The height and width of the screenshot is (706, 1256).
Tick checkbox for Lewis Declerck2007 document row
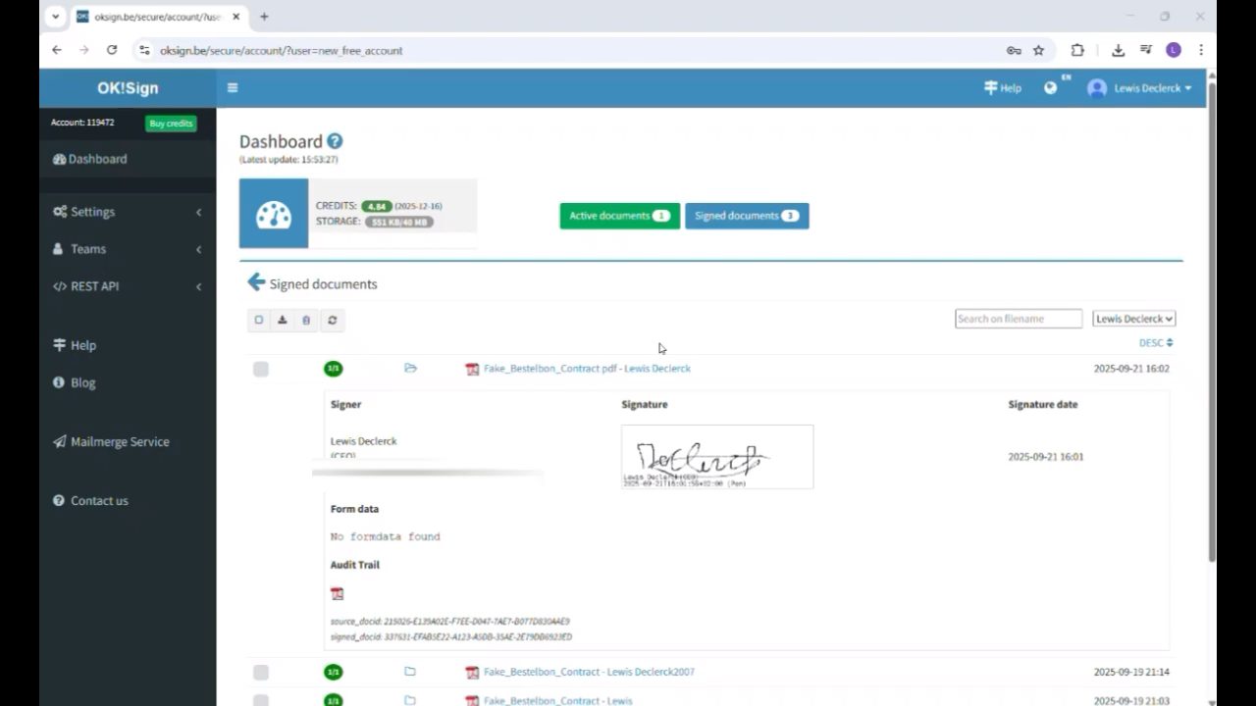click(261, 672)
